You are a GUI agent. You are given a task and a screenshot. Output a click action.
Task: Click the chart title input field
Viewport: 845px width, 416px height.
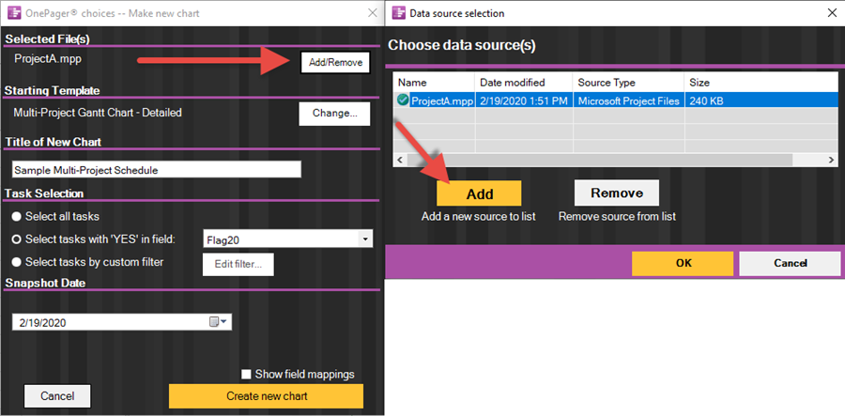[156, 170]
